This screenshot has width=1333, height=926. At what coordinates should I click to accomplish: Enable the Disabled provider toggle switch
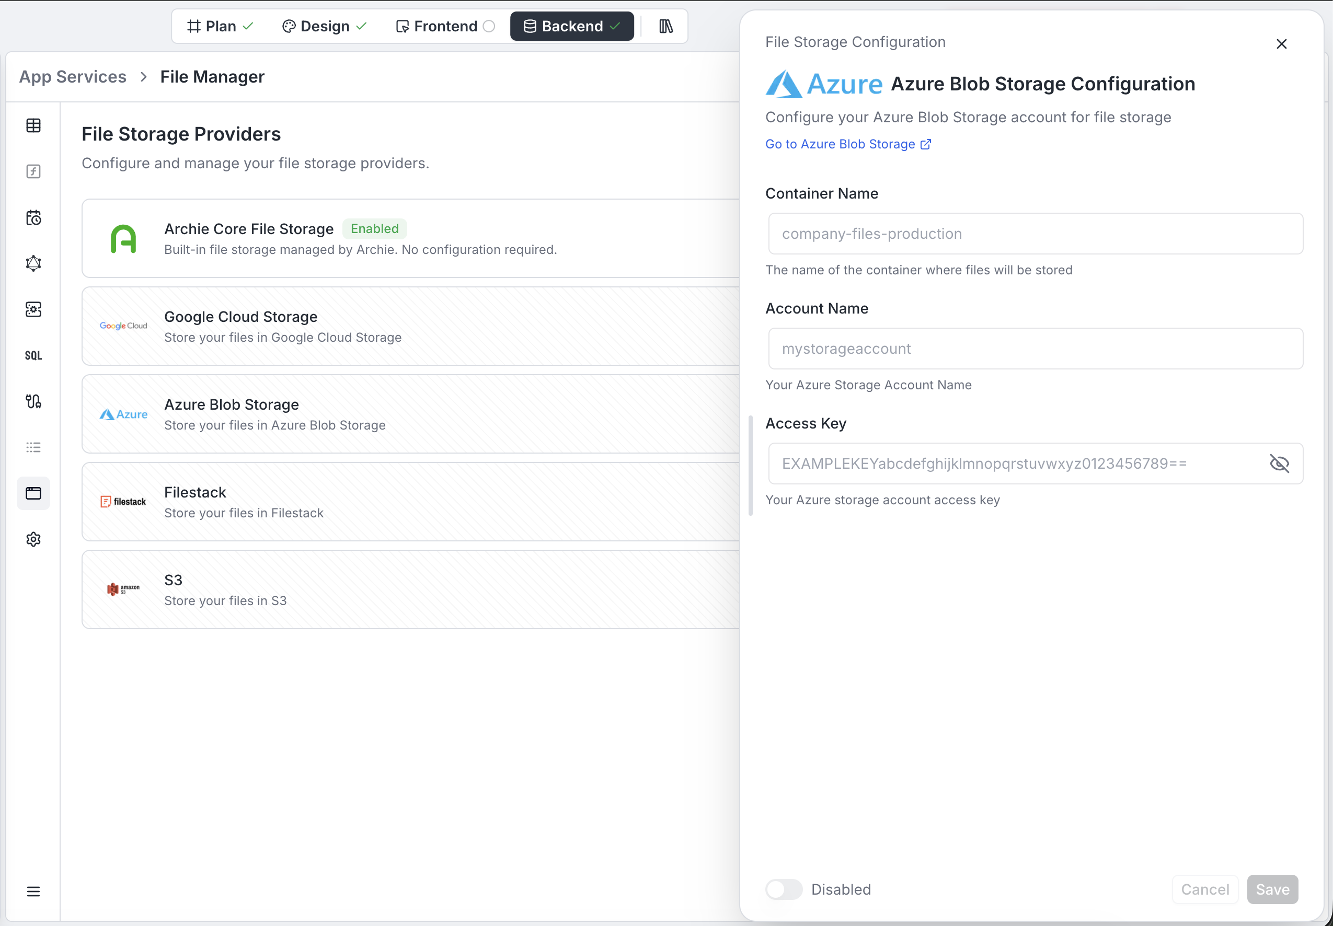point(784,889)
